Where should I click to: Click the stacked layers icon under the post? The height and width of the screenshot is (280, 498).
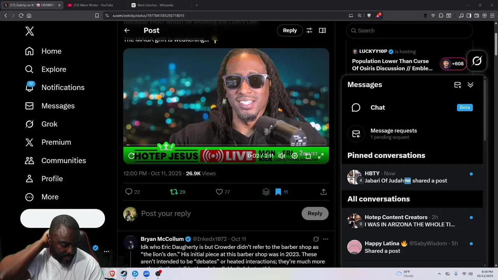pyautogui.click(x=266, y=192)
